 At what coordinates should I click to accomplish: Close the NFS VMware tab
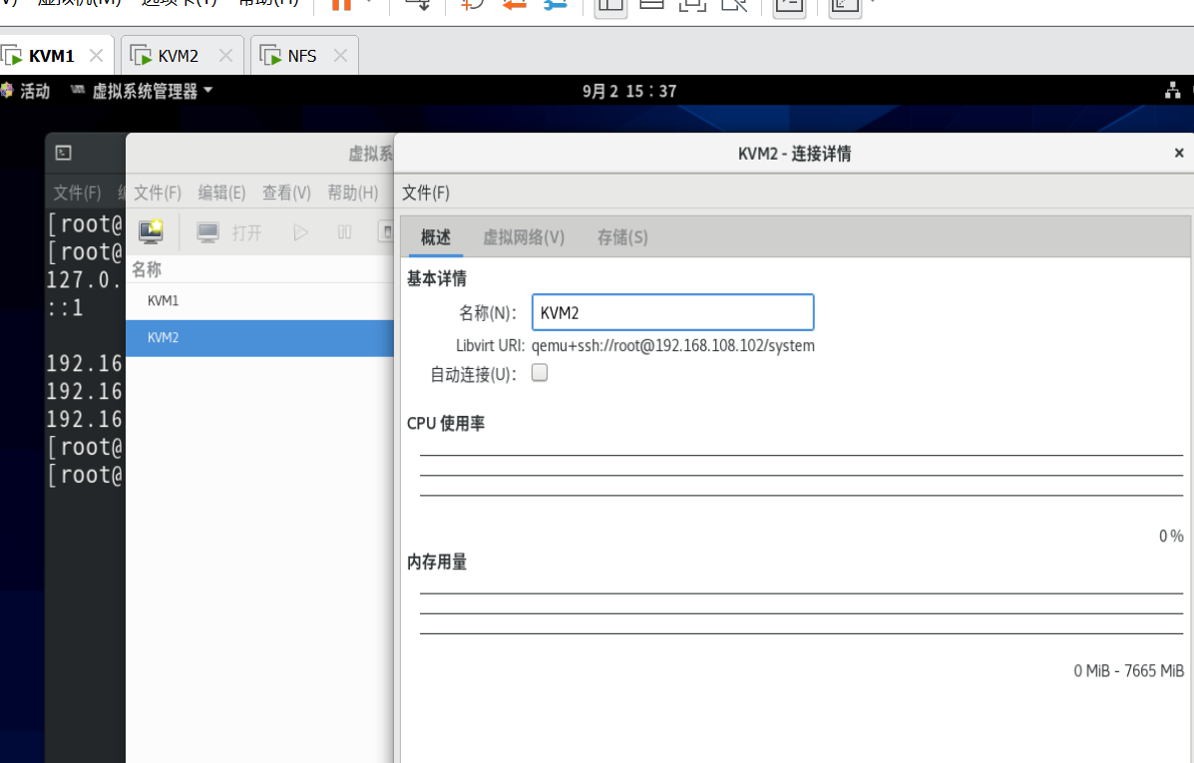click(340, 56)
